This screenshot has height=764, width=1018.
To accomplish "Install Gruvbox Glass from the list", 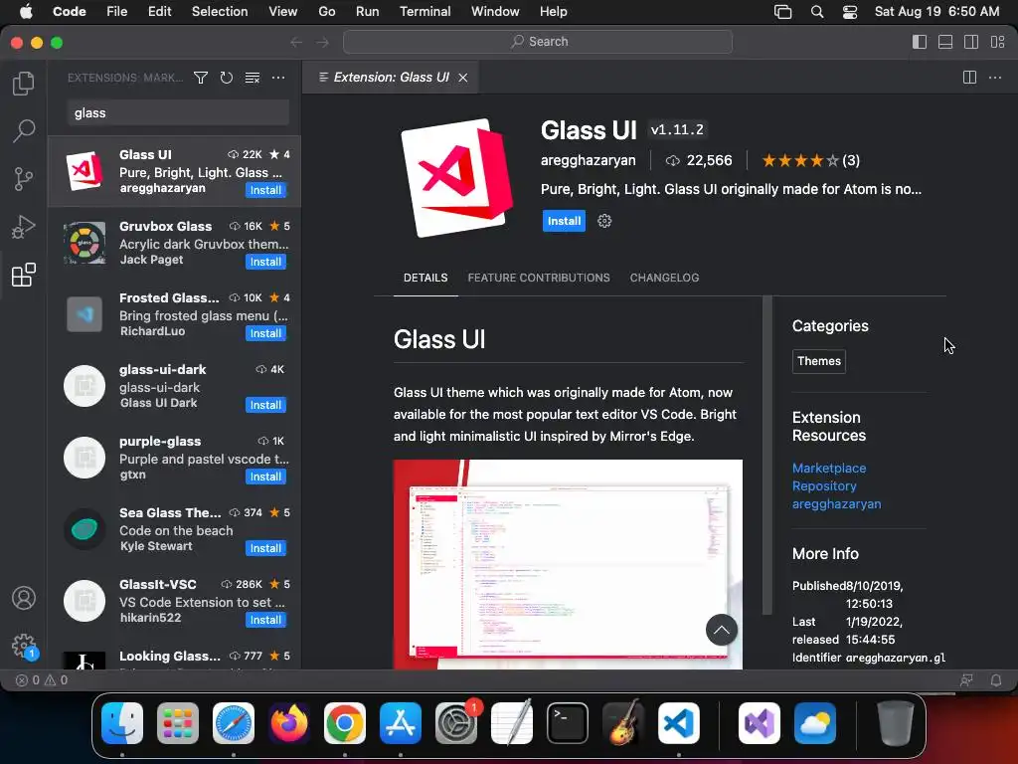I will coord(265,262).
